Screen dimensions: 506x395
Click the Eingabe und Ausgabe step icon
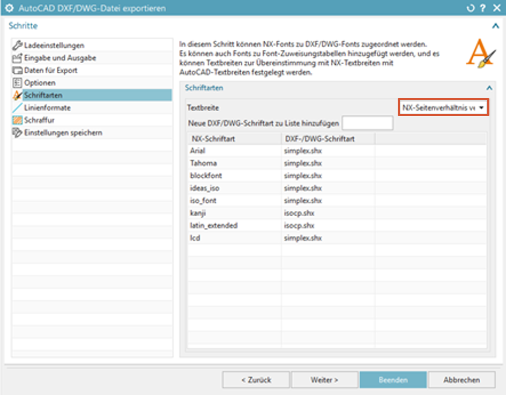[17, 58]
